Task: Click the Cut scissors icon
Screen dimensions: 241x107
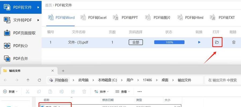Action: pos(28,91)
